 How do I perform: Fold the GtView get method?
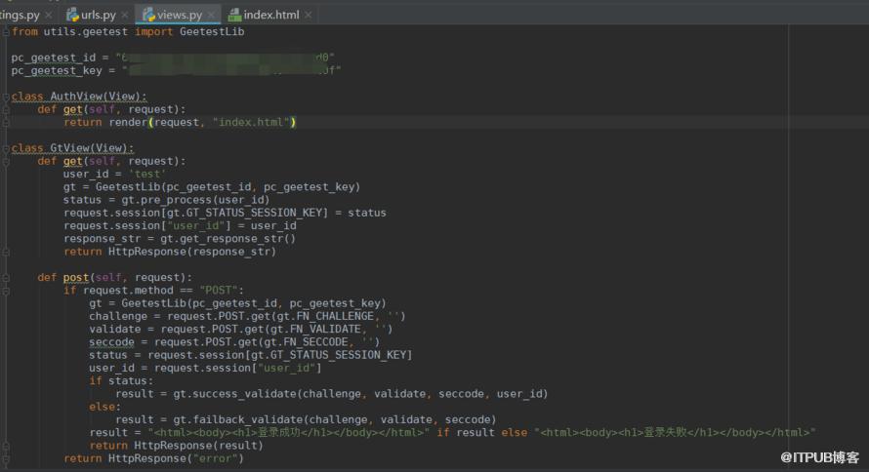click(6, 162)
